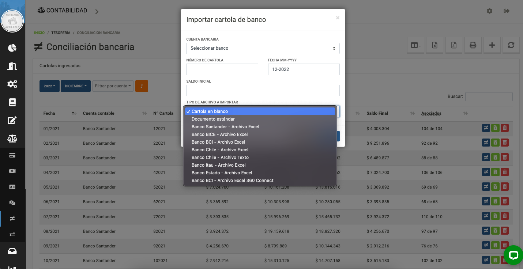Open the not-equal conciliation sidebar item

click(12, 218)
